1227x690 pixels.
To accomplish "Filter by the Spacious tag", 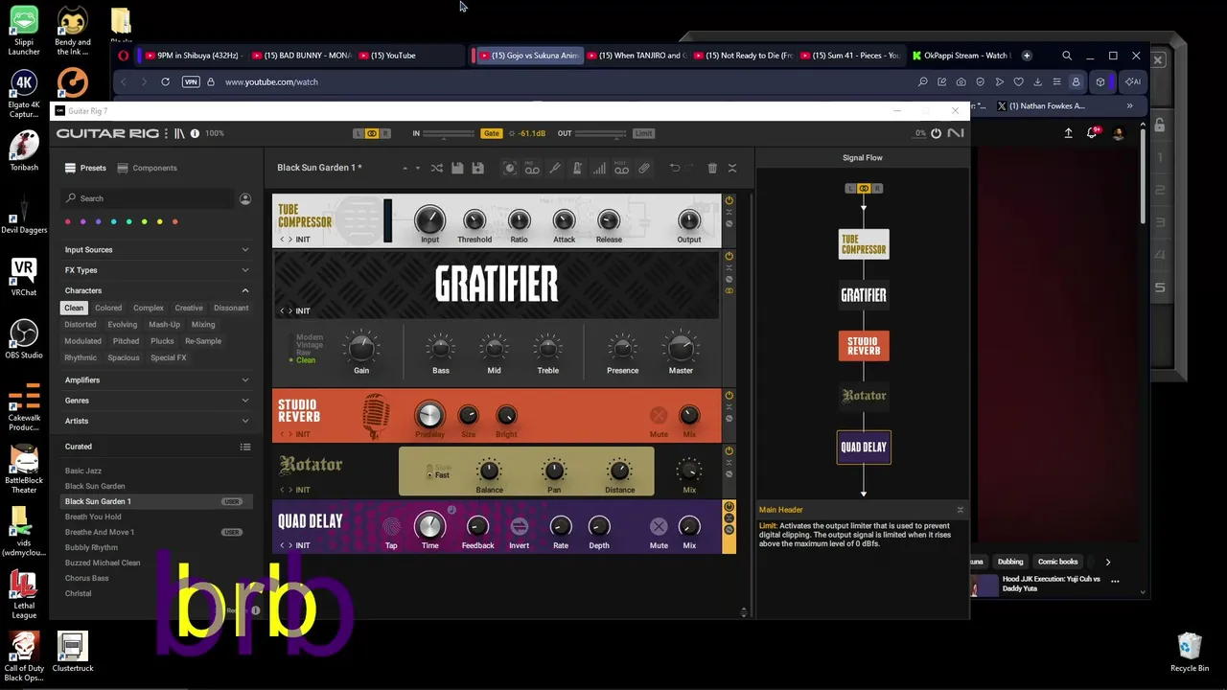I will (x=124, y=357).
